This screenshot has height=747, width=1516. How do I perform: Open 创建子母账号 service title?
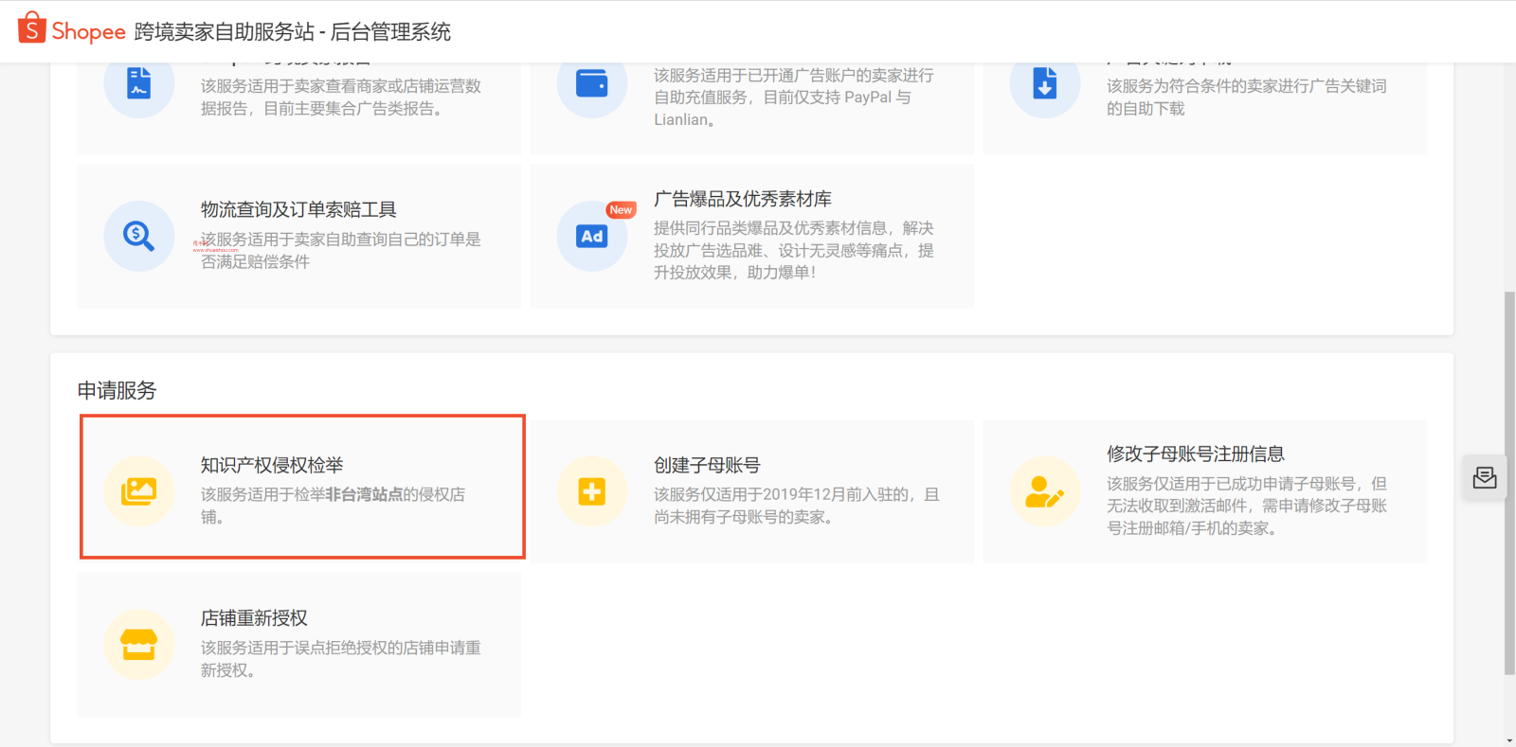coord(707,465)
